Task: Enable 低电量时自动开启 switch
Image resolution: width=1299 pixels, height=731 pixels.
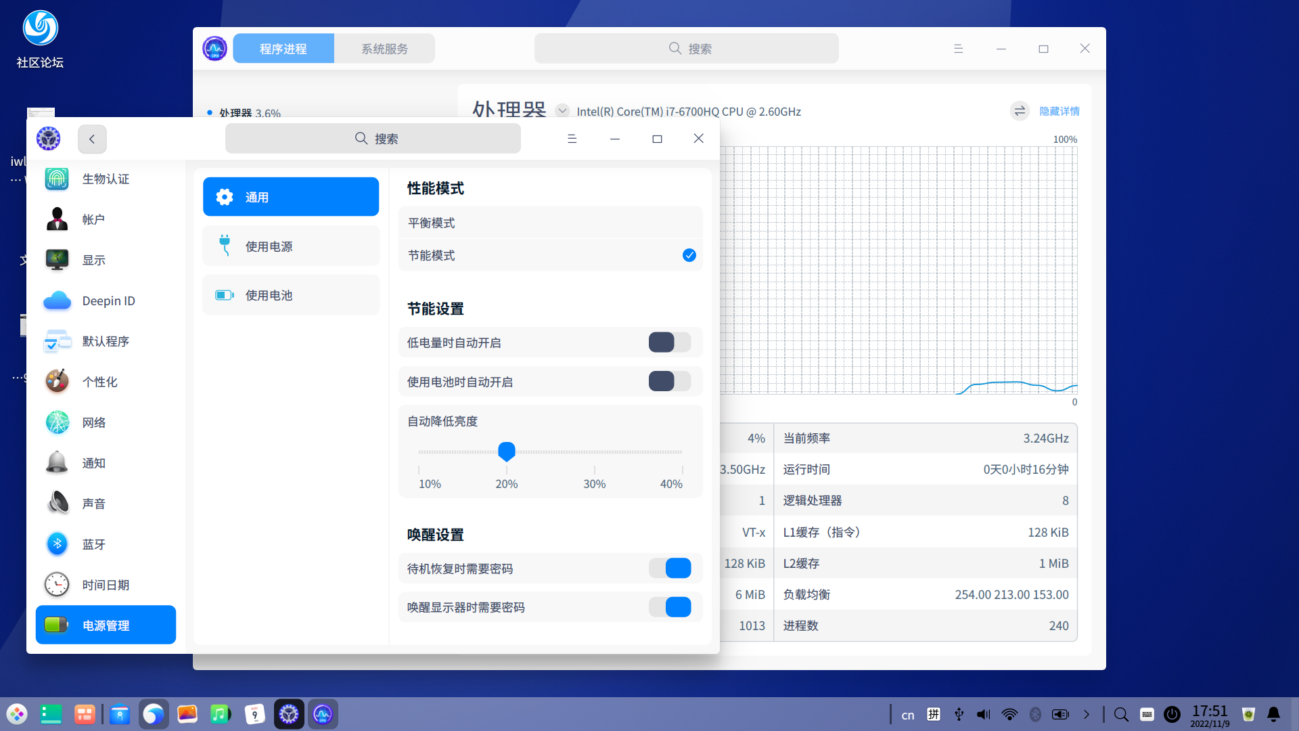Action: pos(669,342)
